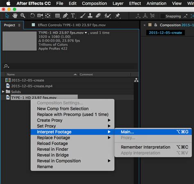Select the Hand tool
Image resolution: width=194 pixels, height=184 pixels.
(15, 16)
